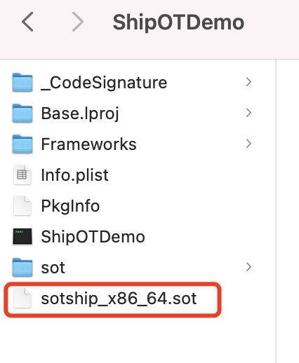The width and height of the screenshot is (299, 363).
Task: Expand the Base.lproj folder chevron
Action: 248,113
